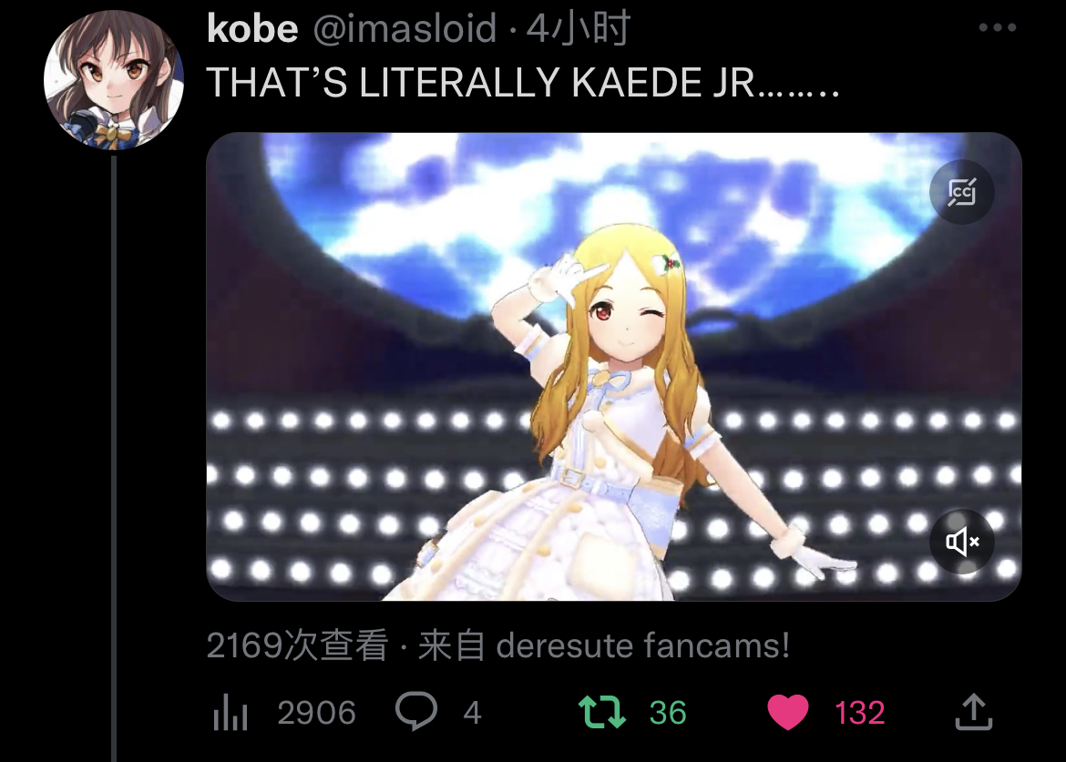
Task: Open the share upload icon
Action: click(x=974, y=712)
